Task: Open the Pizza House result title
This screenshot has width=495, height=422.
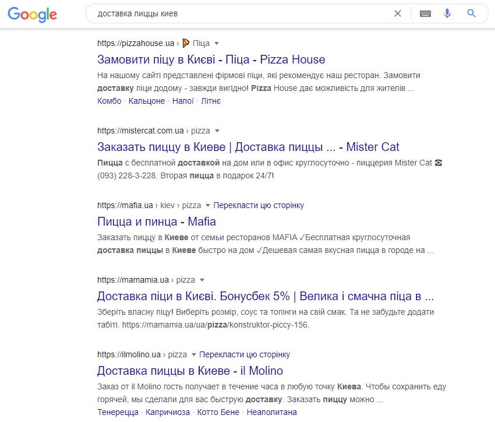Action: tap(211, 59)
